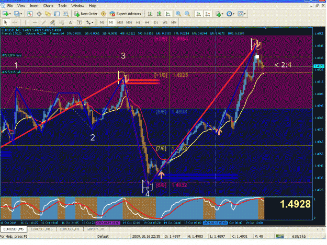Screen dimensions: 327x245
Task: Open the Market Watch window icon
Action: (x=30, y=14)
